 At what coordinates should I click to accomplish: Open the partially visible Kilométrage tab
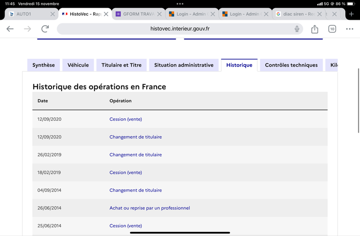tap(332, 65)
